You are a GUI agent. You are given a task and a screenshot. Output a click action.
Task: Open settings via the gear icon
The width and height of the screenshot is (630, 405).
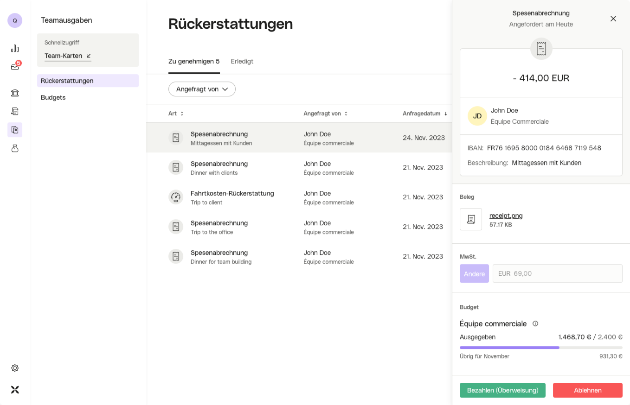15,368
